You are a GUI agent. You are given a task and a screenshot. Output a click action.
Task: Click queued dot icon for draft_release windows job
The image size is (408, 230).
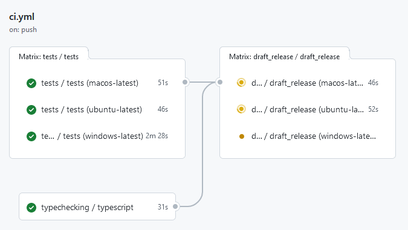[241, 136]
